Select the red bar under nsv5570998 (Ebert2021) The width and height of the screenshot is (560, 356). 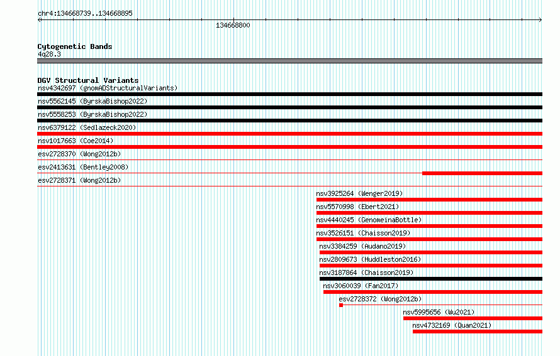point(429,213)
